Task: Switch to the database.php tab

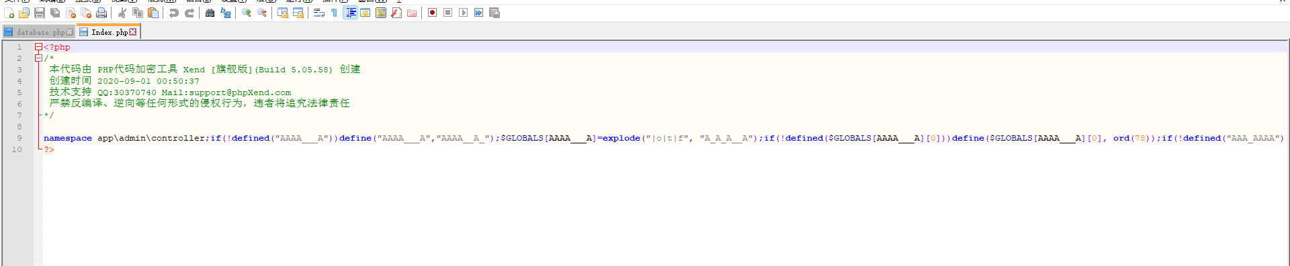Action: coord(39,32)
